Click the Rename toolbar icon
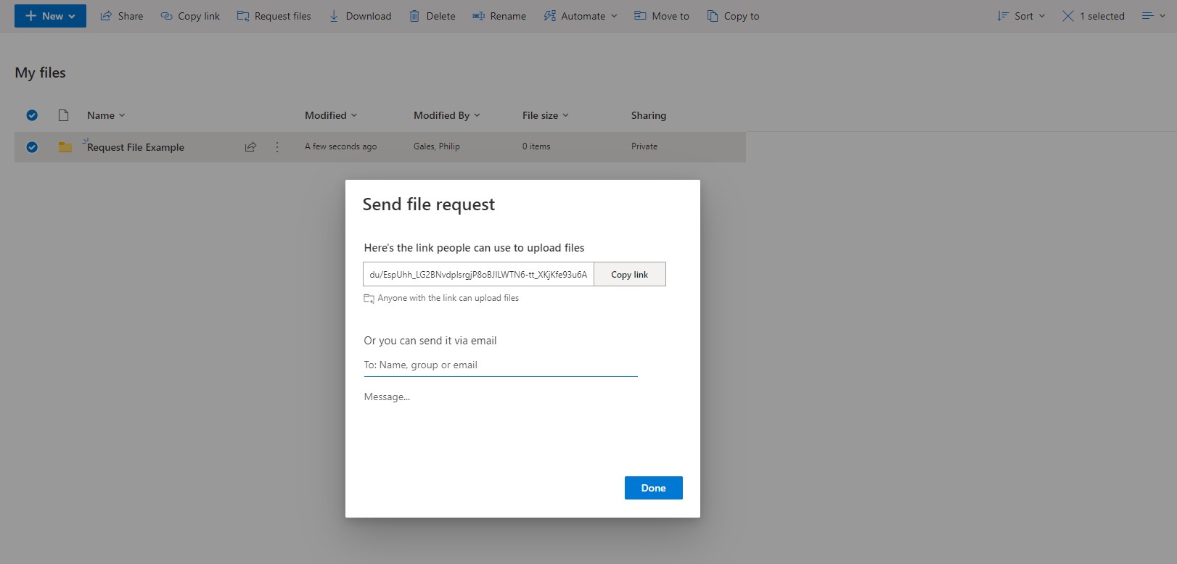Viewport: 1177px width, 564px height. [478, 16]
